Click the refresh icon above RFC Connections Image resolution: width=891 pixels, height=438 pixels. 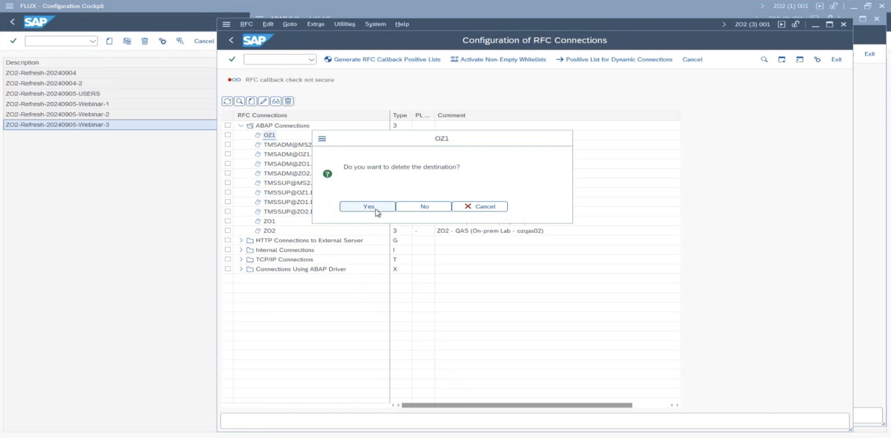(x=227, y=101)
